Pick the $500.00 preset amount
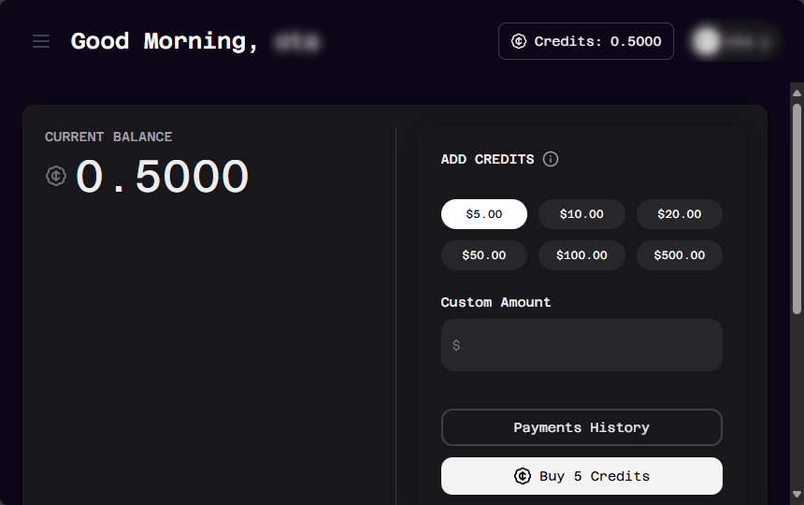804x505 pixels. [680, 255]
